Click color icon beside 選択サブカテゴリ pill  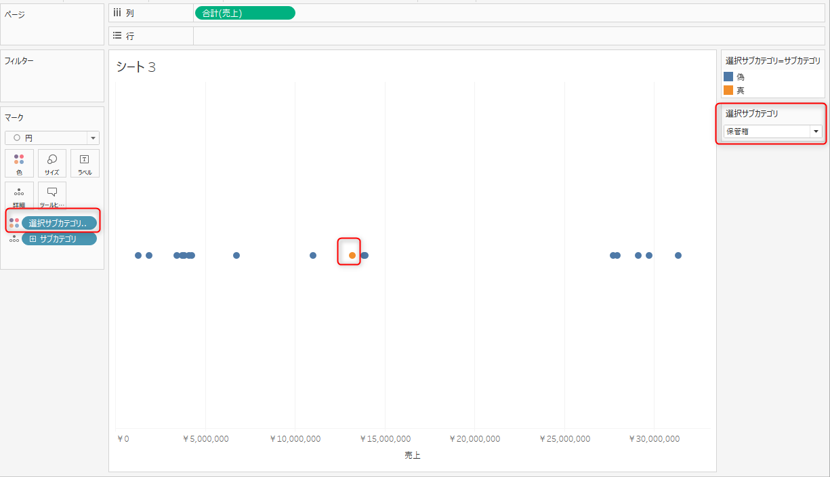14,223
